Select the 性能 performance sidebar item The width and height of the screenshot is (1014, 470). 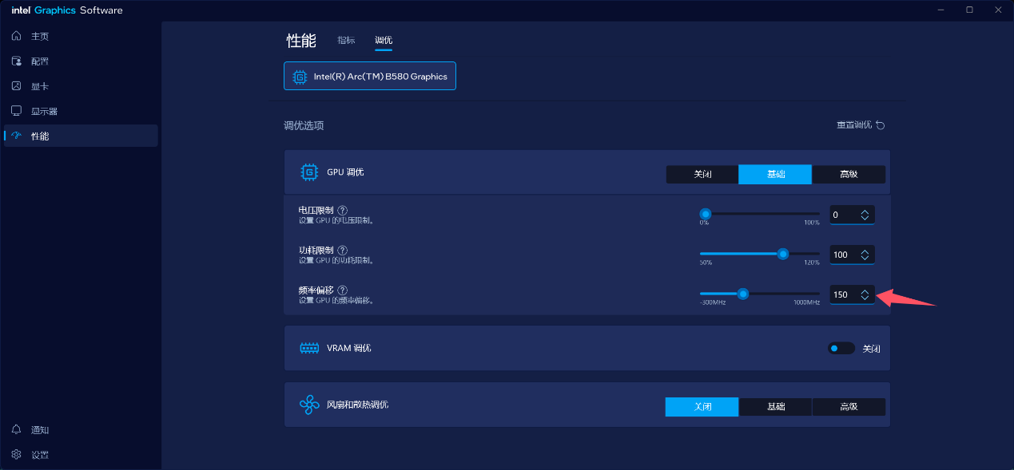point(81,136)
